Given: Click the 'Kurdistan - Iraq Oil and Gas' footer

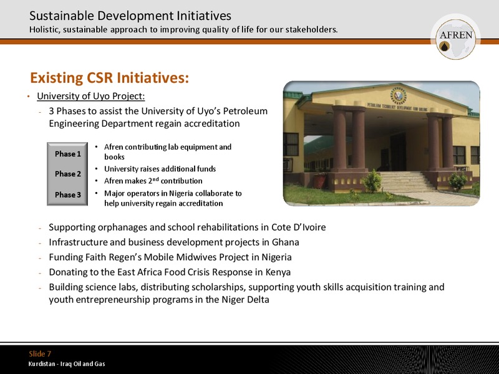Looking at the screenshot, I should (x=67, y=364).
